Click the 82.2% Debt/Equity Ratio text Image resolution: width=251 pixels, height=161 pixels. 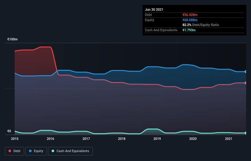tap(201, 25)
